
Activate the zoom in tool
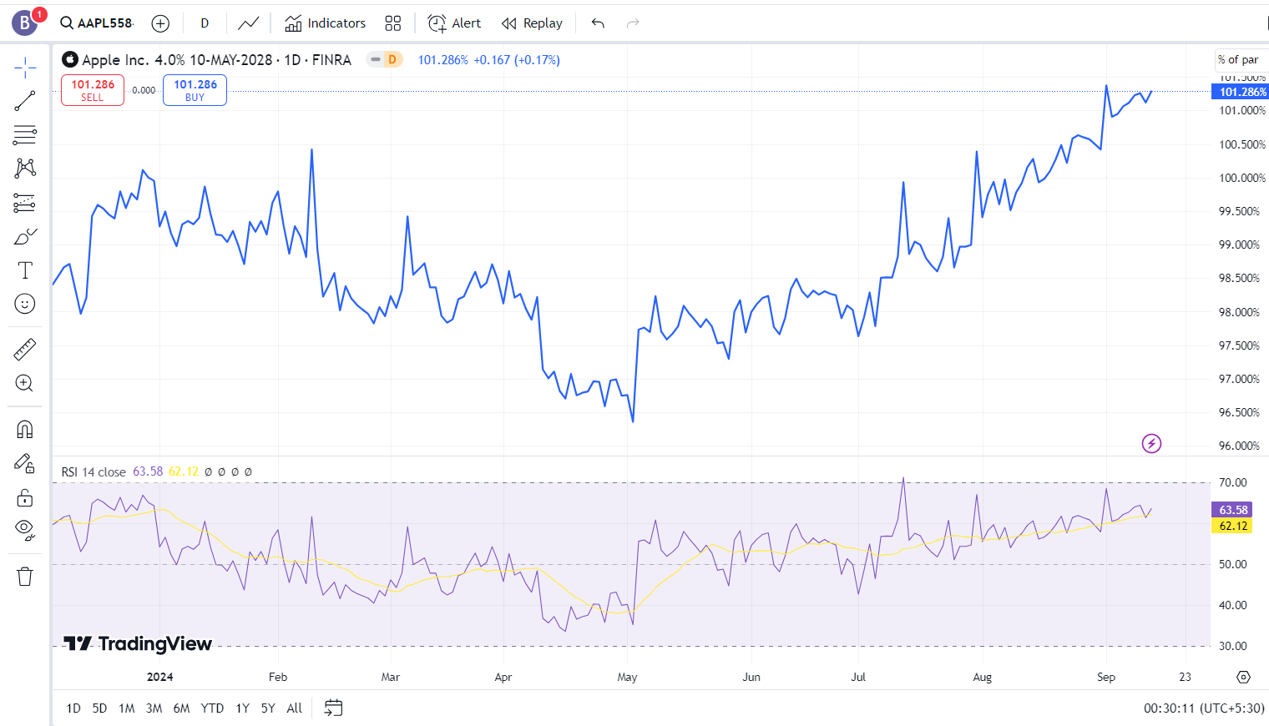[x=25, y=383]
